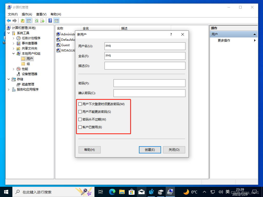Click the Export list toolbar icon

42,21
